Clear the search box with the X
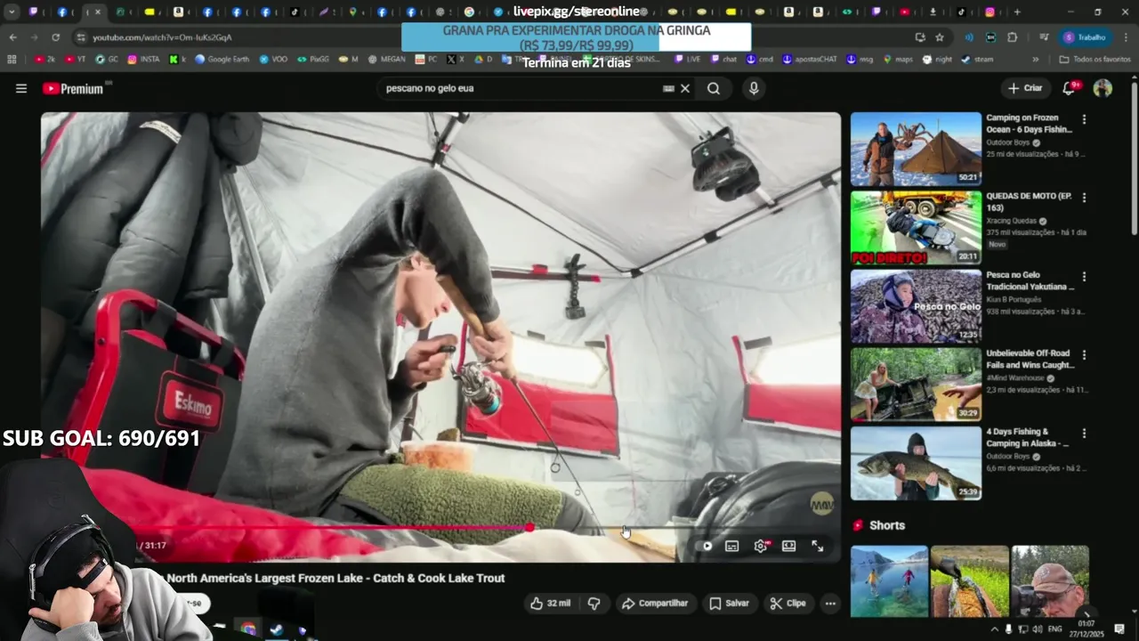 (685, 88)
